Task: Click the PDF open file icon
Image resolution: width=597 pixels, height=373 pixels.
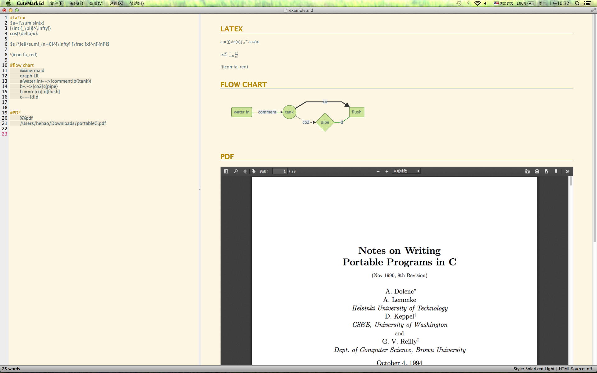Action: [527, 171]
